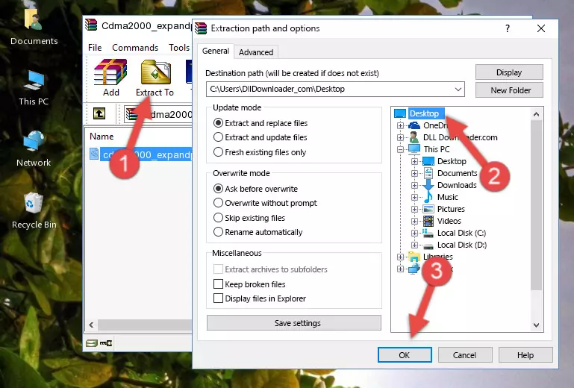Click the Save settings button

[294, 323]
